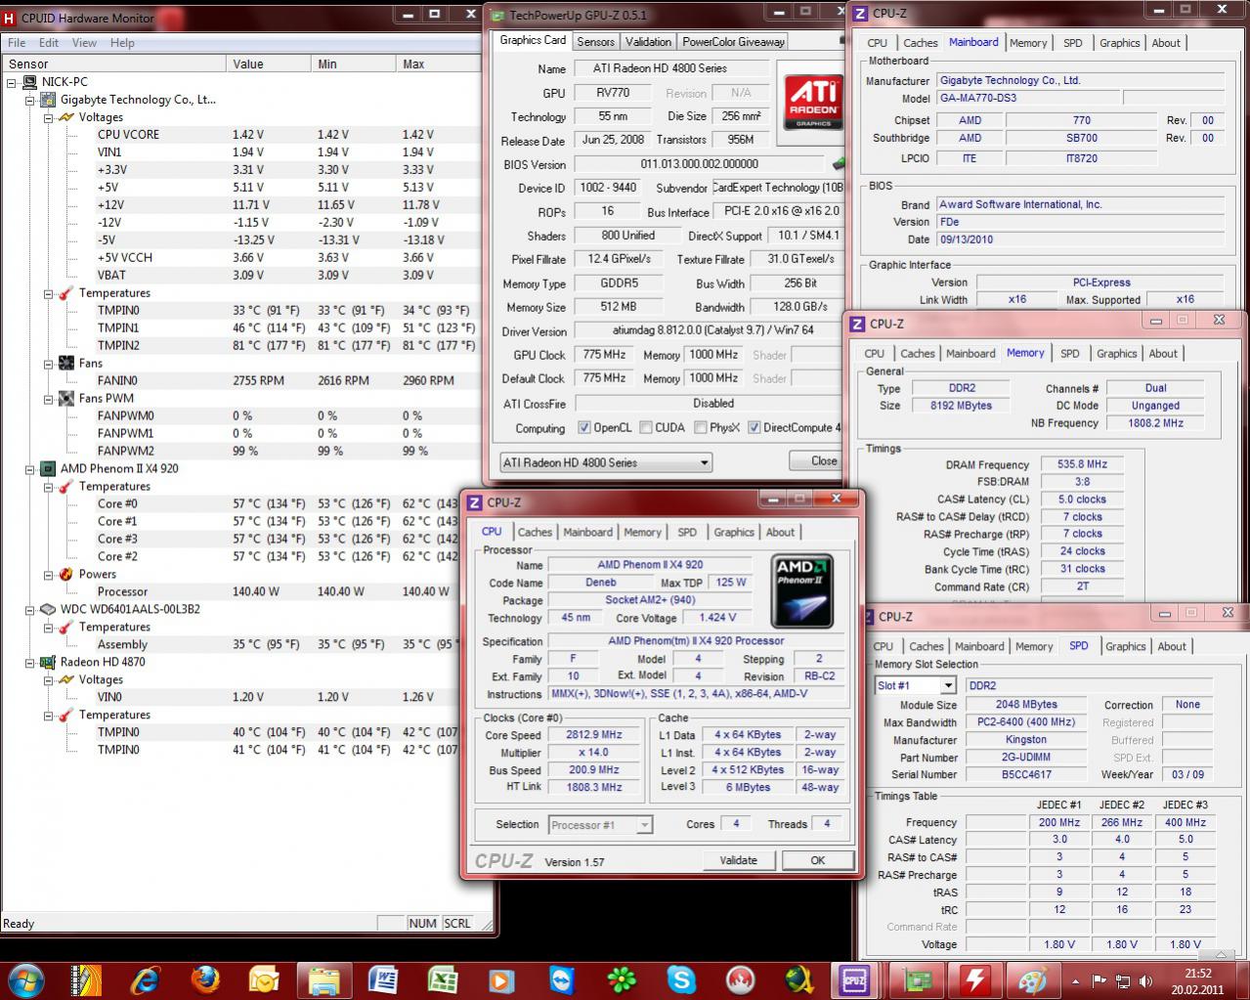This screenshot has height=1000, width=1250.
Task: Click the Fans PWM icon in sensor tree
Action: point(66,399)
